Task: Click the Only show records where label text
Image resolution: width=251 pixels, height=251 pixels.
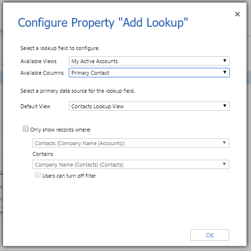Action: (x=60, y=130)
